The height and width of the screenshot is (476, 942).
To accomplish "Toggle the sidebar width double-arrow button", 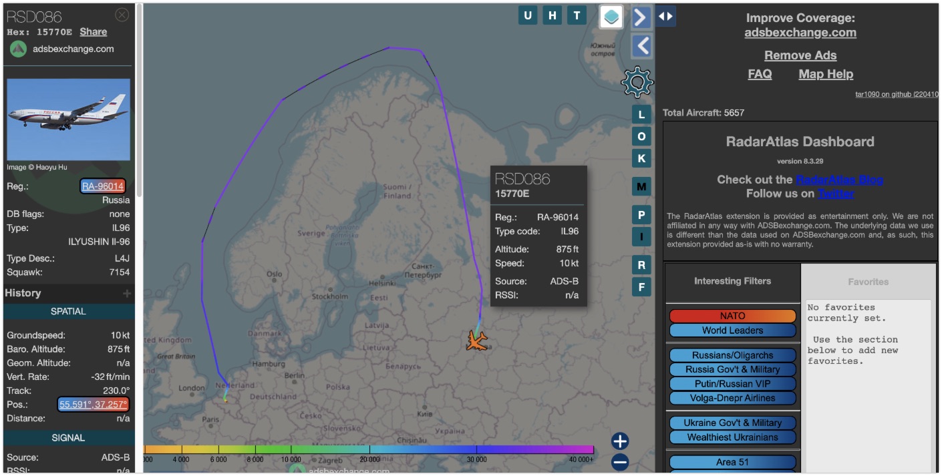I will tap(665, 16).
